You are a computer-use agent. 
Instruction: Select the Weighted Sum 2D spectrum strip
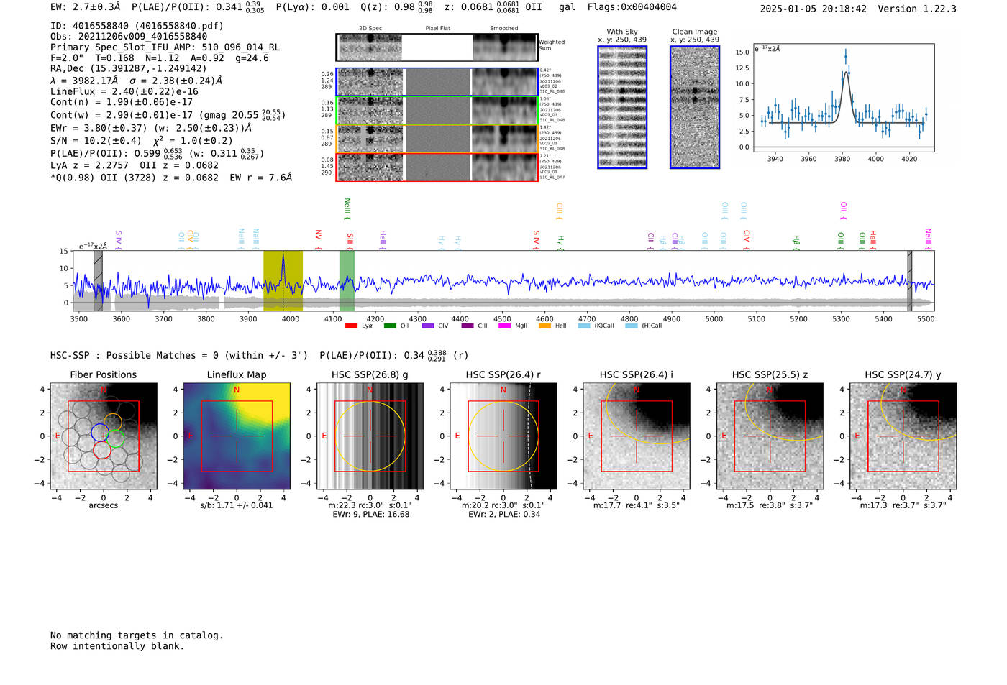(437, 47)
